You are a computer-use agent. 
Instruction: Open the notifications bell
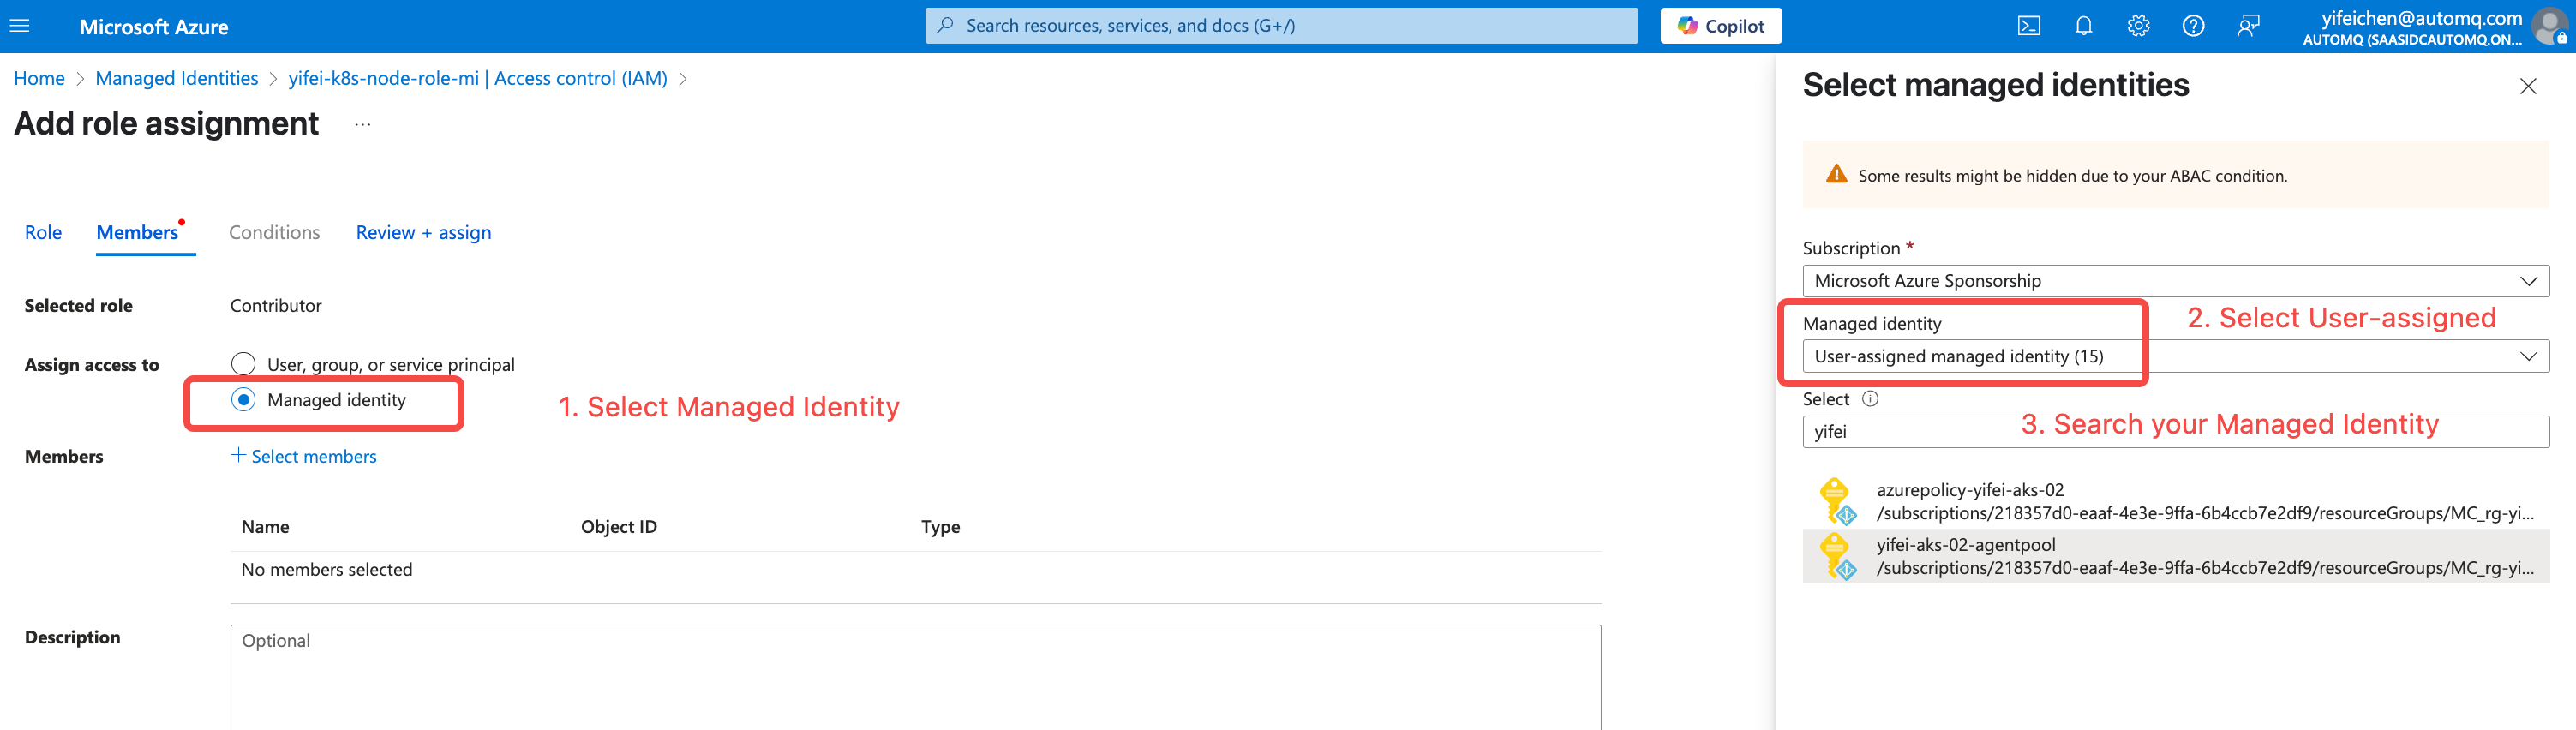coord(2084,26)
